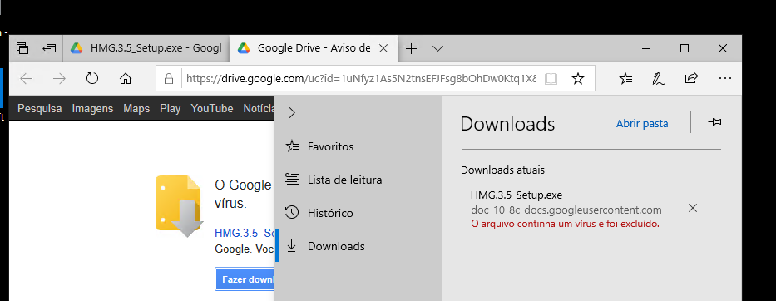Open YouTube in Google bar

212,108
